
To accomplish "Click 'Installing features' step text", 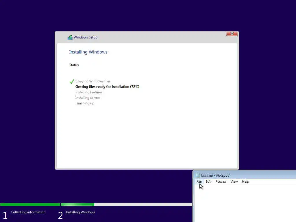I will [89, 92].
